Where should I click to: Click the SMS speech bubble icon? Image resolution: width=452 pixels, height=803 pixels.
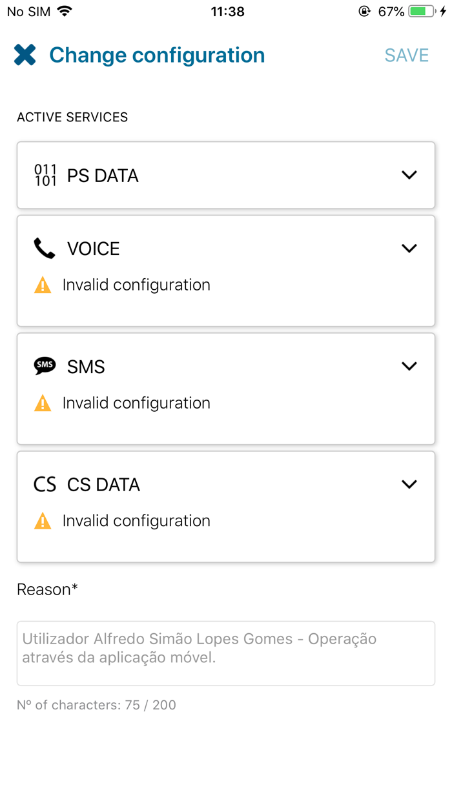[44, 365]
